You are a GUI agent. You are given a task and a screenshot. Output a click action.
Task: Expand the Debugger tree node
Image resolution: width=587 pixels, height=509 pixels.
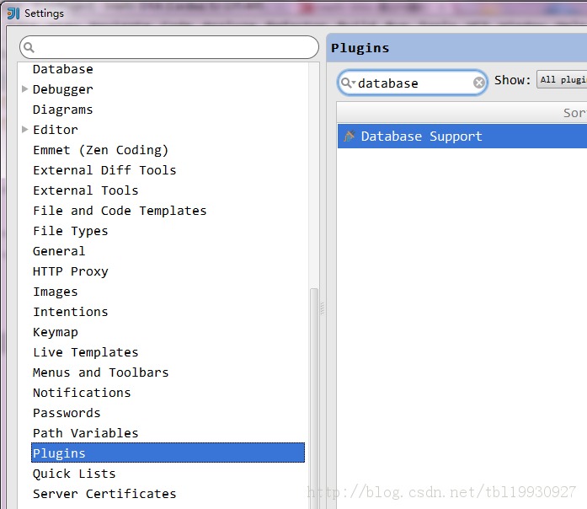click(24, 89)
